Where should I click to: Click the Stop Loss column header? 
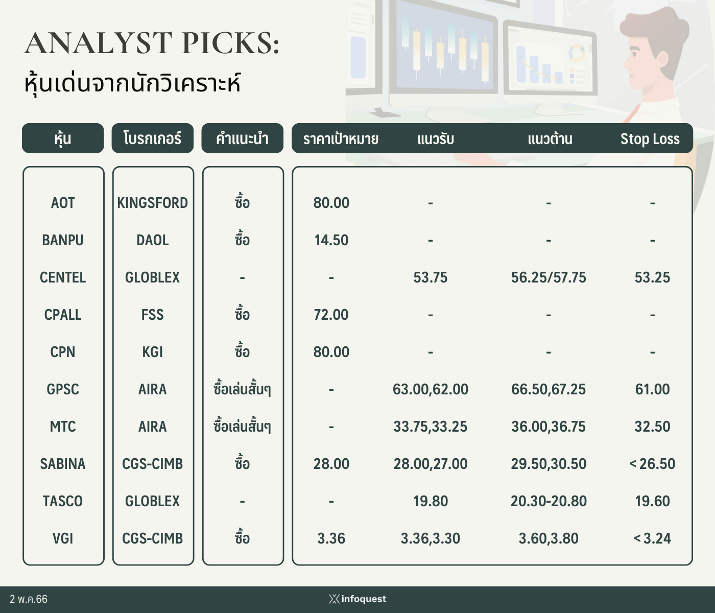(x=650, y=139)
